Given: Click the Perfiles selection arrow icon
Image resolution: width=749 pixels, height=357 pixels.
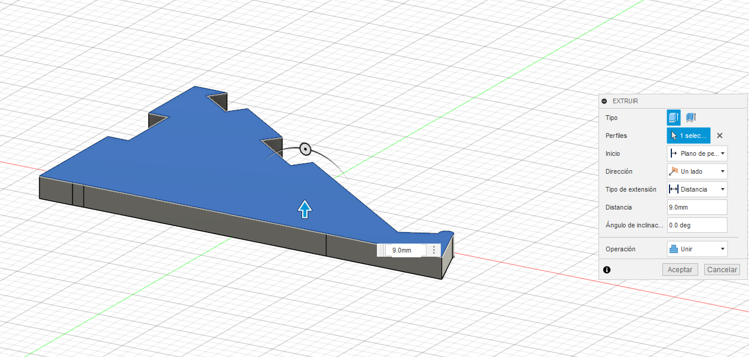Looking at the screenshot, I should (x=674, y=136).
